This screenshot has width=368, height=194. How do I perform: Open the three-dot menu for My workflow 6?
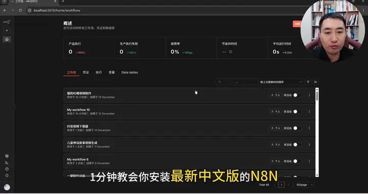(309, 161)
